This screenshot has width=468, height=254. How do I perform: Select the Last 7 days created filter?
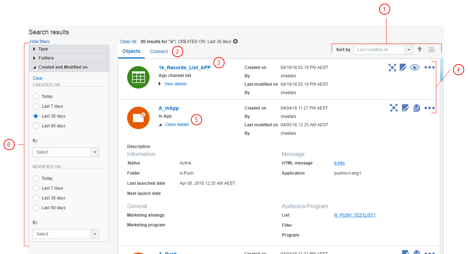[x=35, y=106]
